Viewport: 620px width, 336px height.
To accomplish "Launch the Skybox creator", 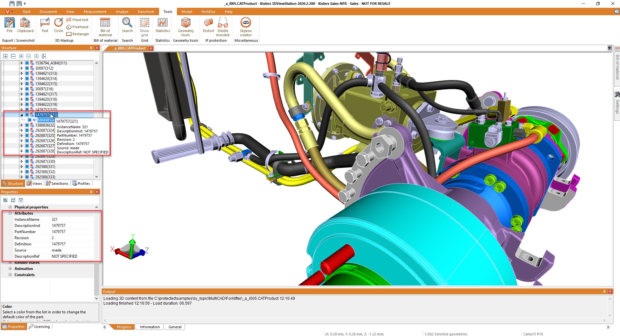I will coord(246,27).
